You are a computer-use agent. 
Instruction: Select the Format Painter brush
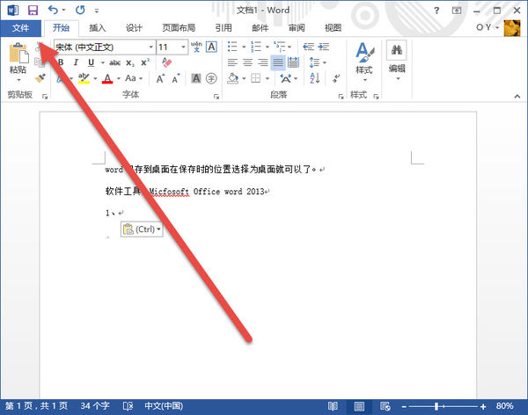pyautogui.click(x=40, y=78)
